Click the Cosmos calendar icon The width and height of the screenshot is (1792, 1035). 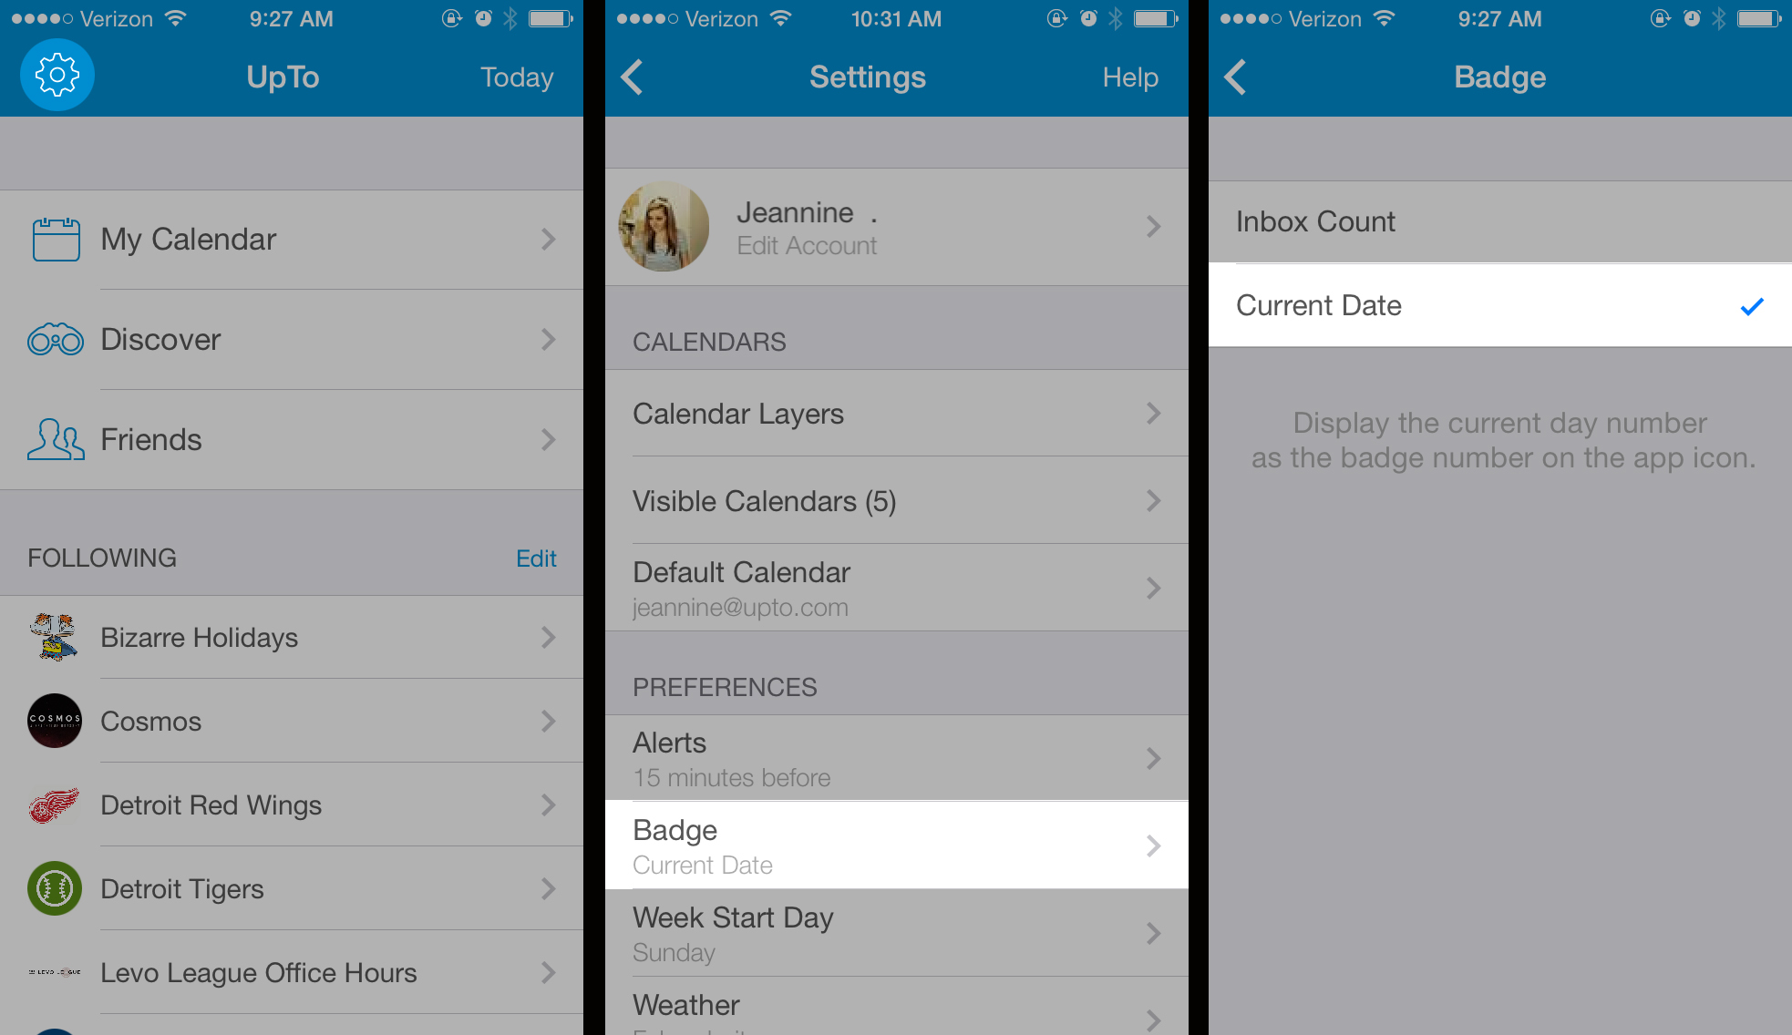pos(52,721)
